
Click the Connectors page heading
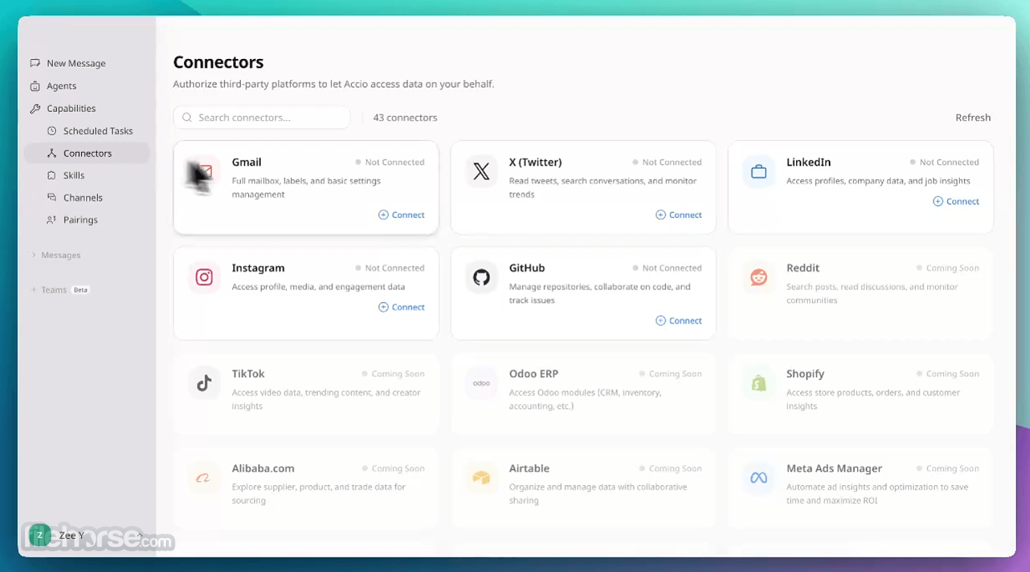(x=218, y=62)
